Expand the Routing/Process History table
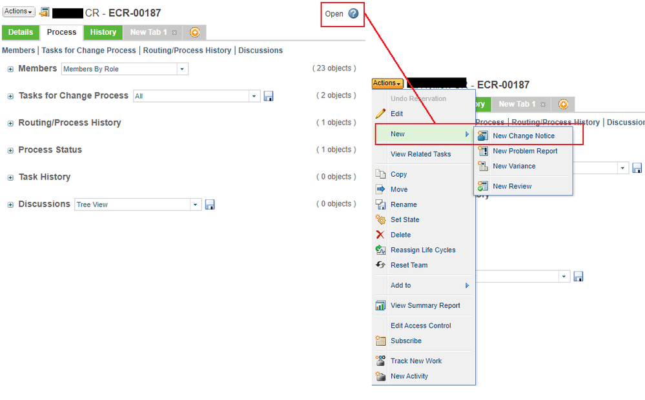The width and height of the screenshot is (645, 400). [10, 124]
